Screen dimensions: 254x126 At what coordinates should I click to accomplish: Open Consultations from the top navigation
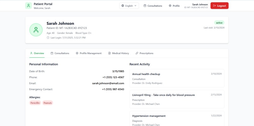(x=153, y=6)
